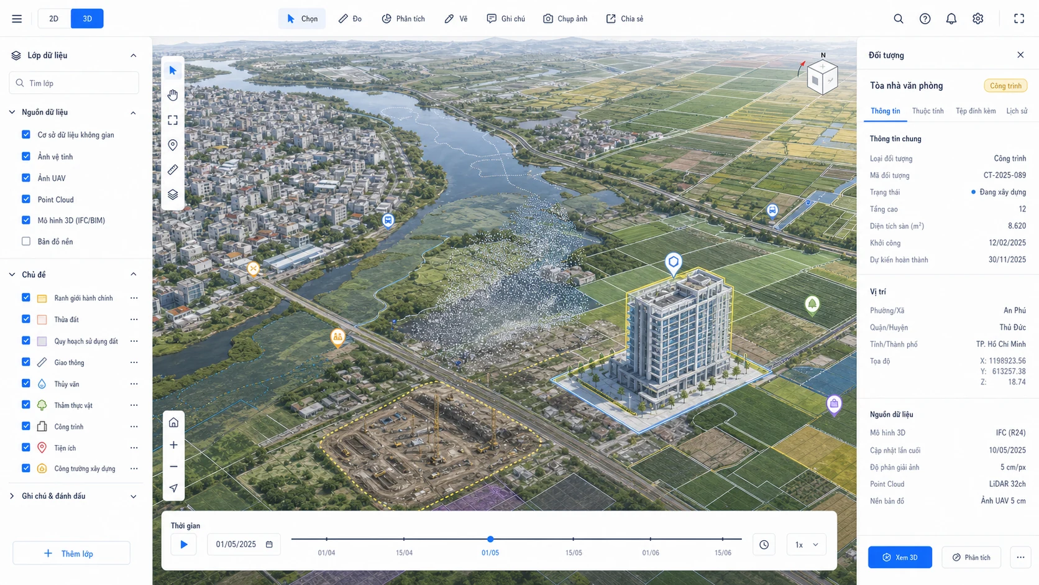Enter fullscreen via top-right expand icon

(1019, 19)
